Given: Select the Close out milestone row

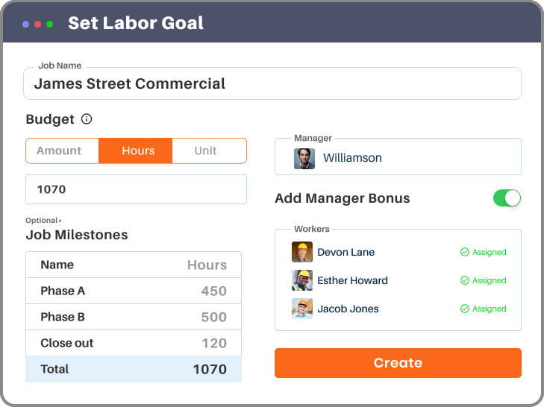Looking at the screenshot, I should (134, 343).
